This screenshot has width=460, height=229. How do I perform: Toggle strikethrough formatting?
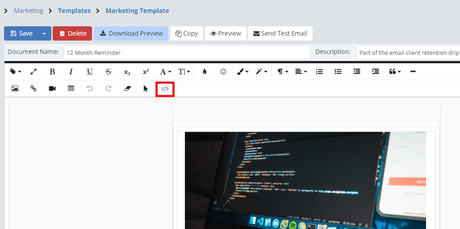click(108, 72)
